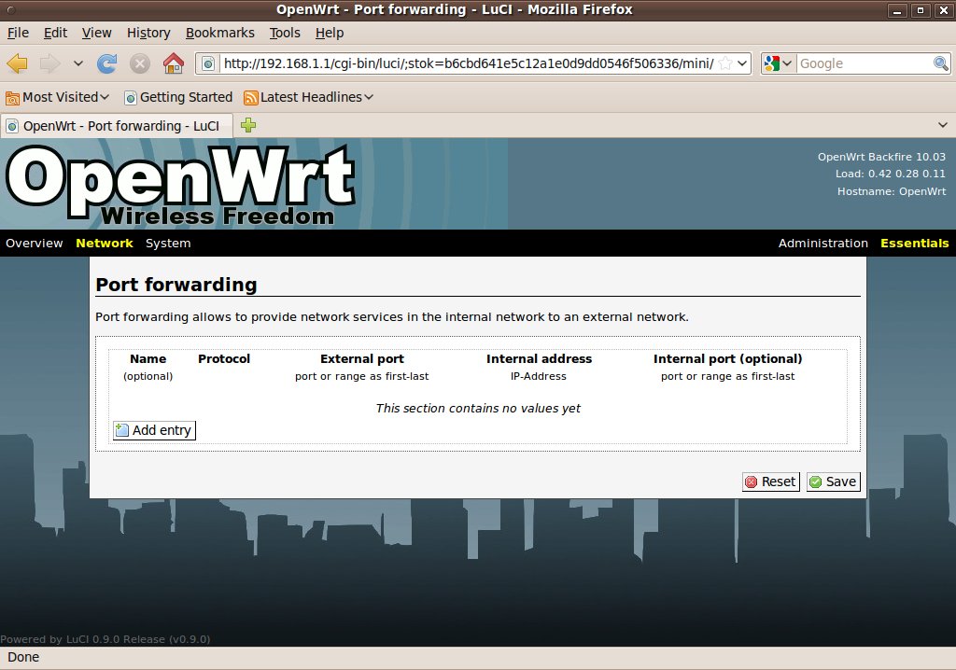Click the Stop loading icon
956x670 pixels.
coord(140,63)
